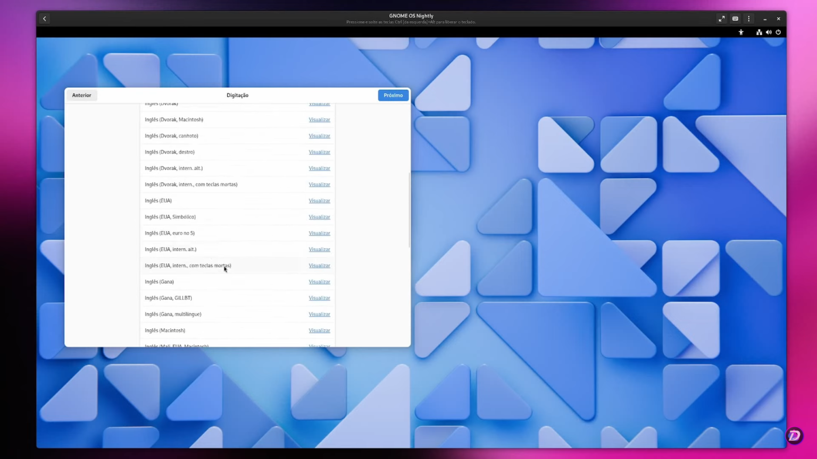Open Visualizar for Inglês (Dvorak, Macintosh)
Viewport: 817px width, 459px height.
point(319,120)
